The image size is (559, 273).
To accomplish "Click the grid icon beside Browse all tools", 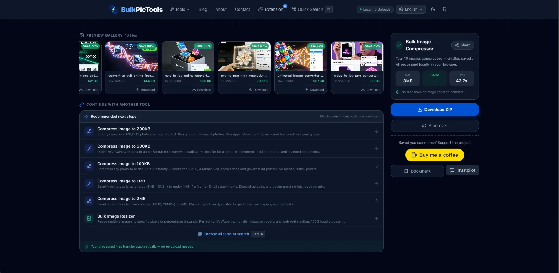I will point(200,234).
